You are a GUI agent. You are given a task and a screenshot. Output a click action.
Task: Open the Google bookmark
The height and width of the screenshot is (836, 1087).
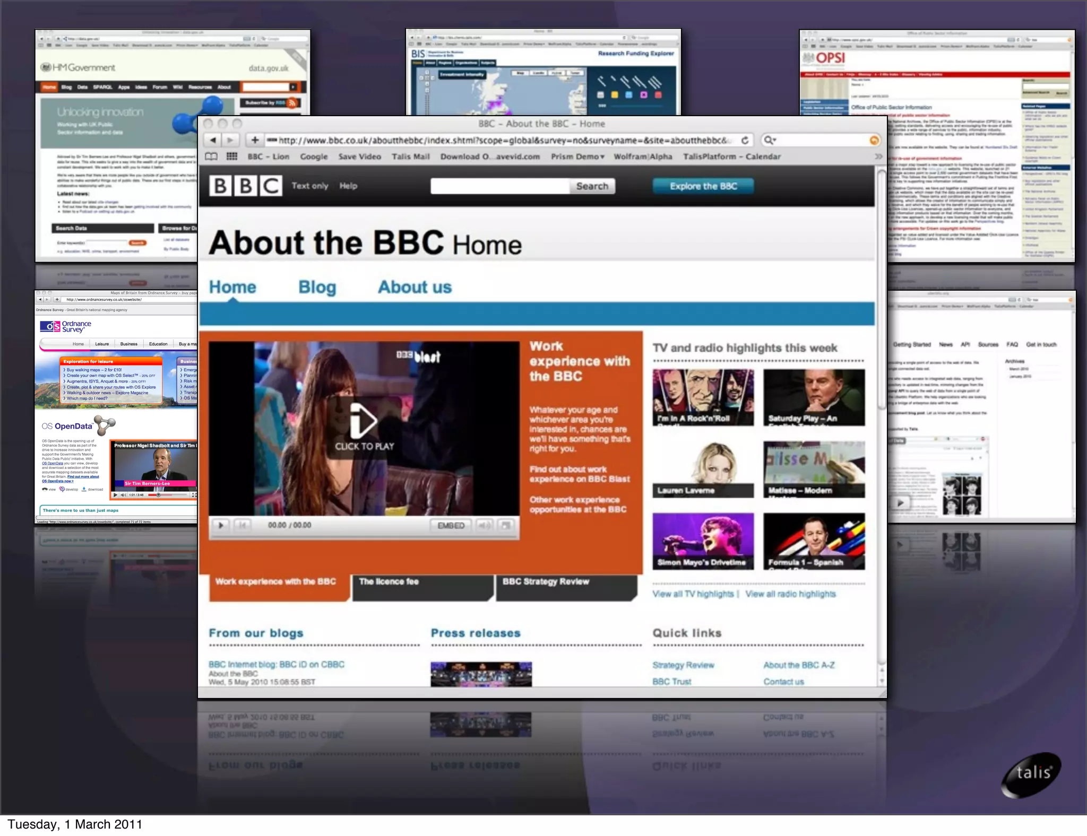pos(314,156)
